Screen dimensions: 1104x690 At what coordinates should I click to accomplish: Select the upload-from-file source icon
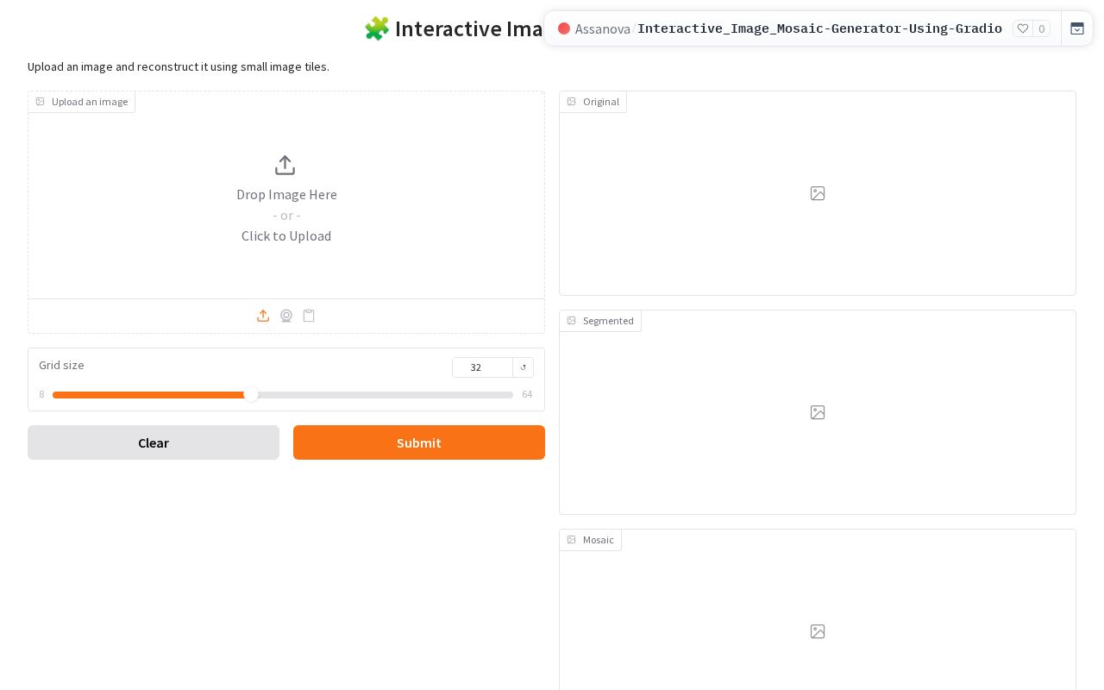263,316
